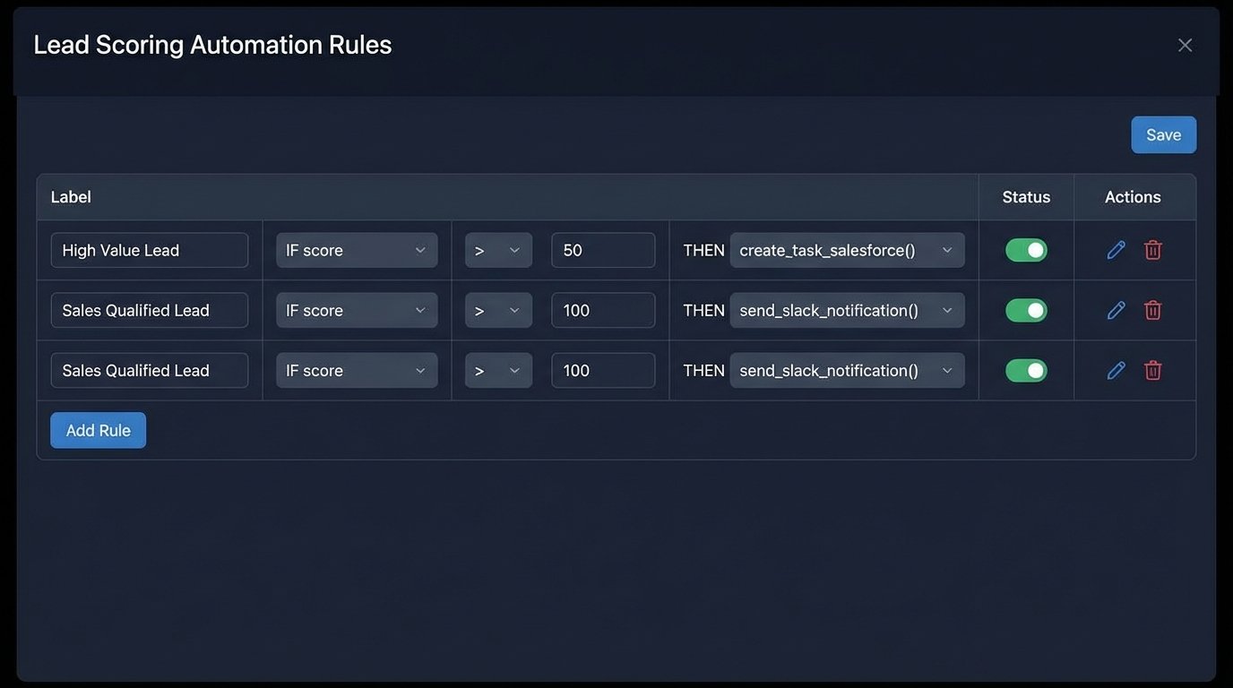Select the score threshold field showing 50

602,250
